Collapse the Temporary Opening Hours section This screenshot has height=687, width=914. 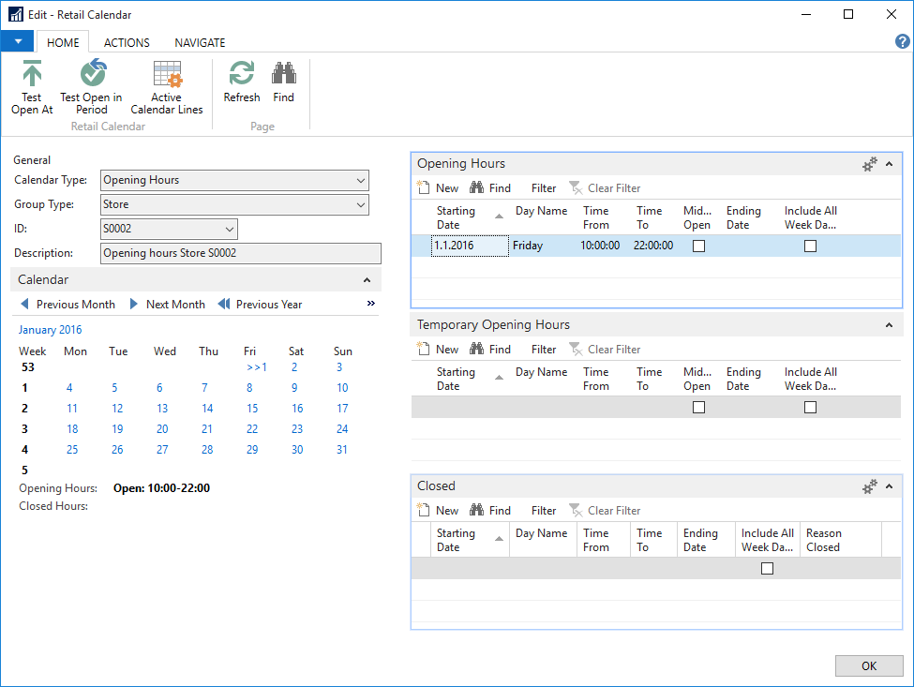pos(889,325)
